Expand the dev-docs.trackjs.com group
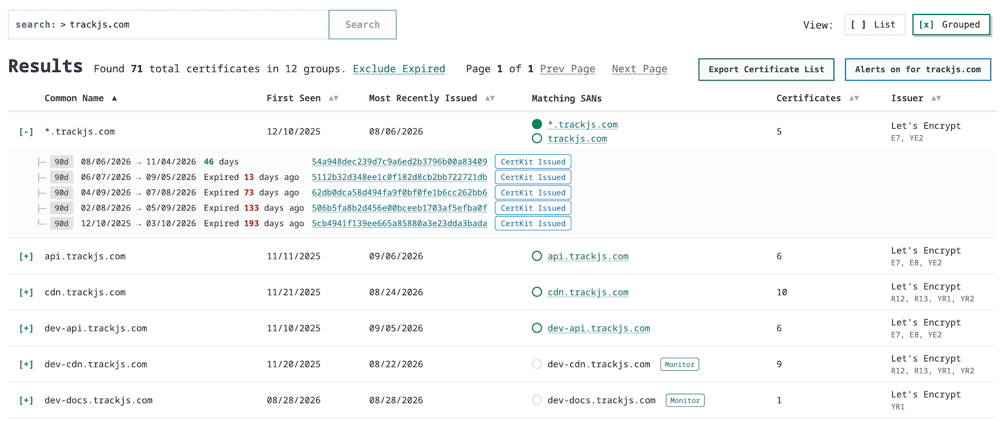Viewport: 1002px width, 421px height. tap(26, 400)
